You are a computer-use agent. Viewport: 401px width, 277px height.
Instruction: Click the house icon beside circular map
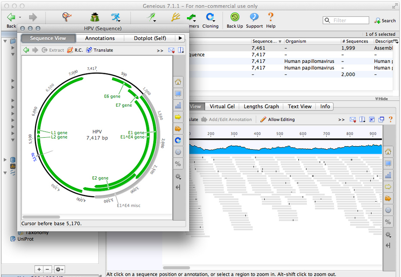pyautogui.click(x=178, y=82)
